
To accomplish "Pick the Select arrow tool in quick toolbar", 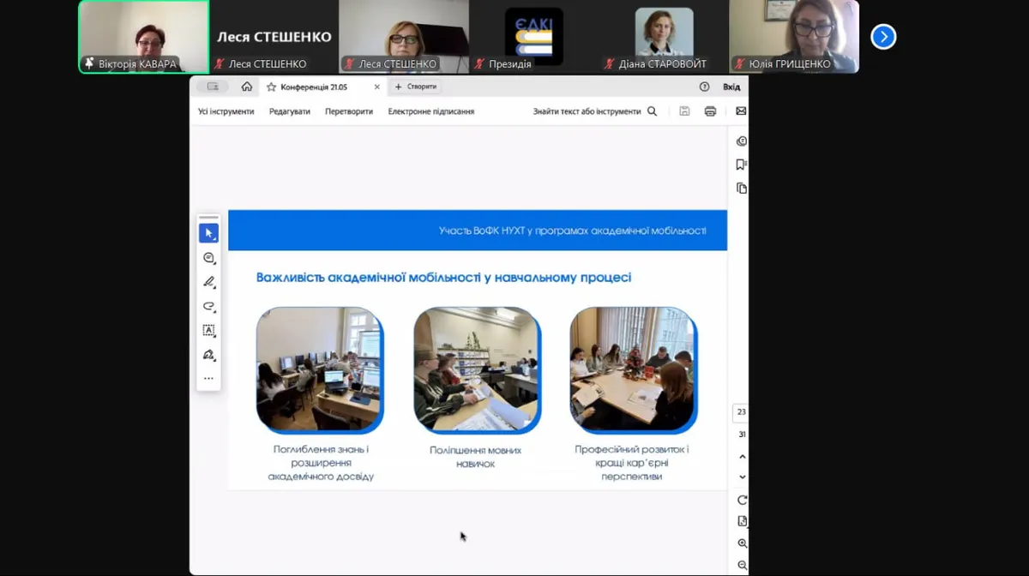I will (209, 233).
